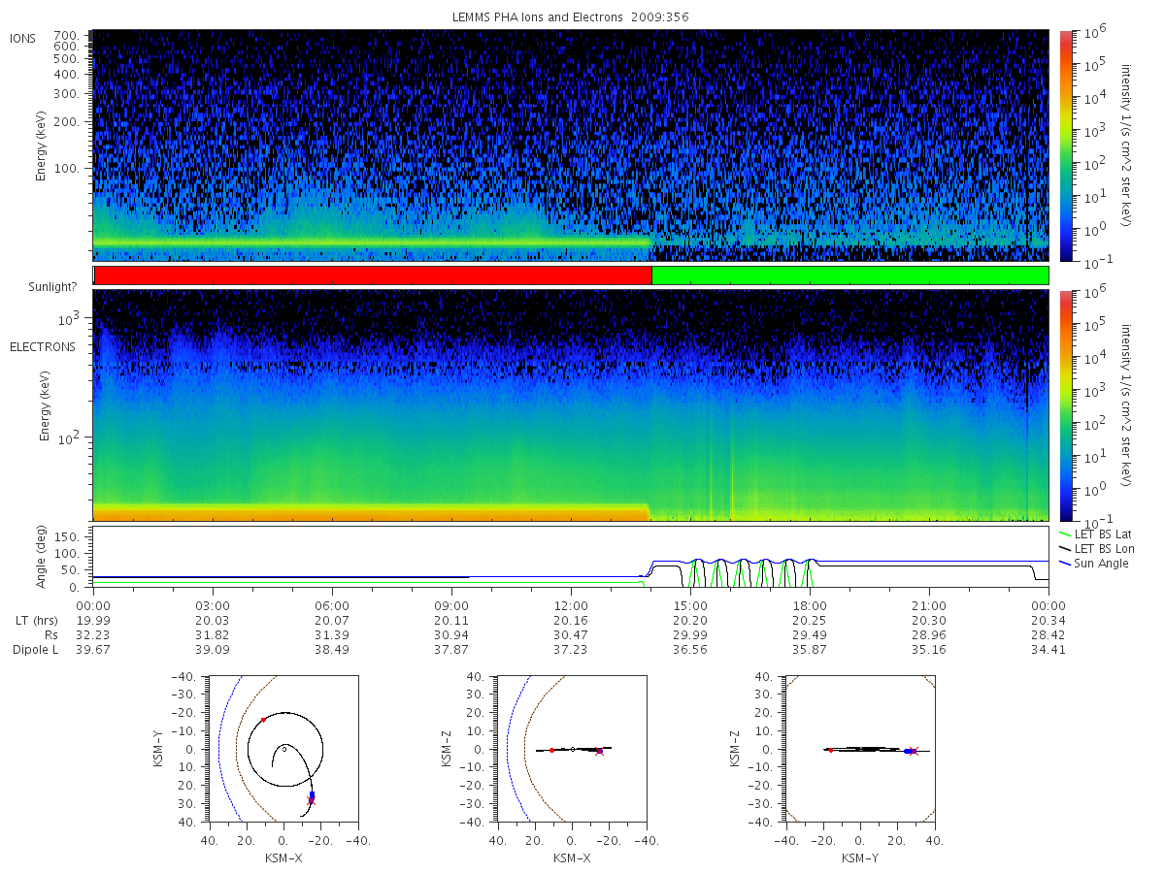Click the blue spacecraft marker in KSM-X/KSM-Y plot

pos(312,795)
